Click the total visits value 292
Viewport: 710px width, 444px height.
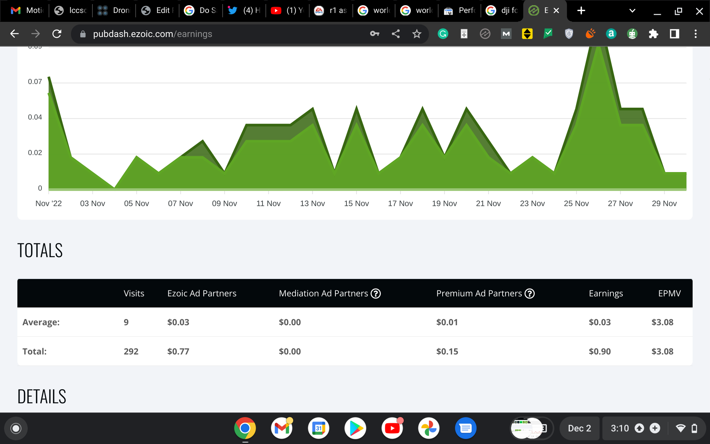click(131, 351)
